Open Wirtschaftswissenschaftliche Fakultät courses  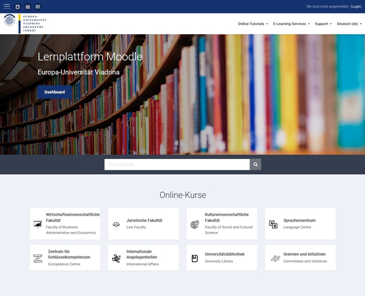65,224
